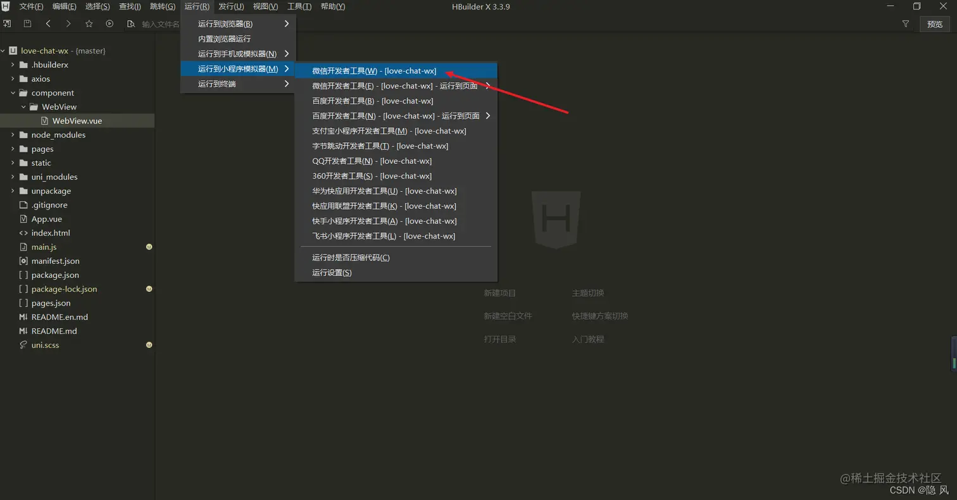The width and height of the screenshot is (957, 500).
Task: Select 支付宝小程序开发者工具(M) entry
Action: point(396,131)
